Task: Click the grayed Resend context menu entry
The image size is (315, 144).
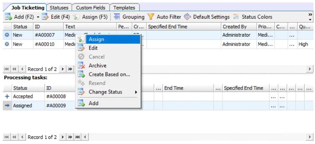Action: (x=108, y=83)
